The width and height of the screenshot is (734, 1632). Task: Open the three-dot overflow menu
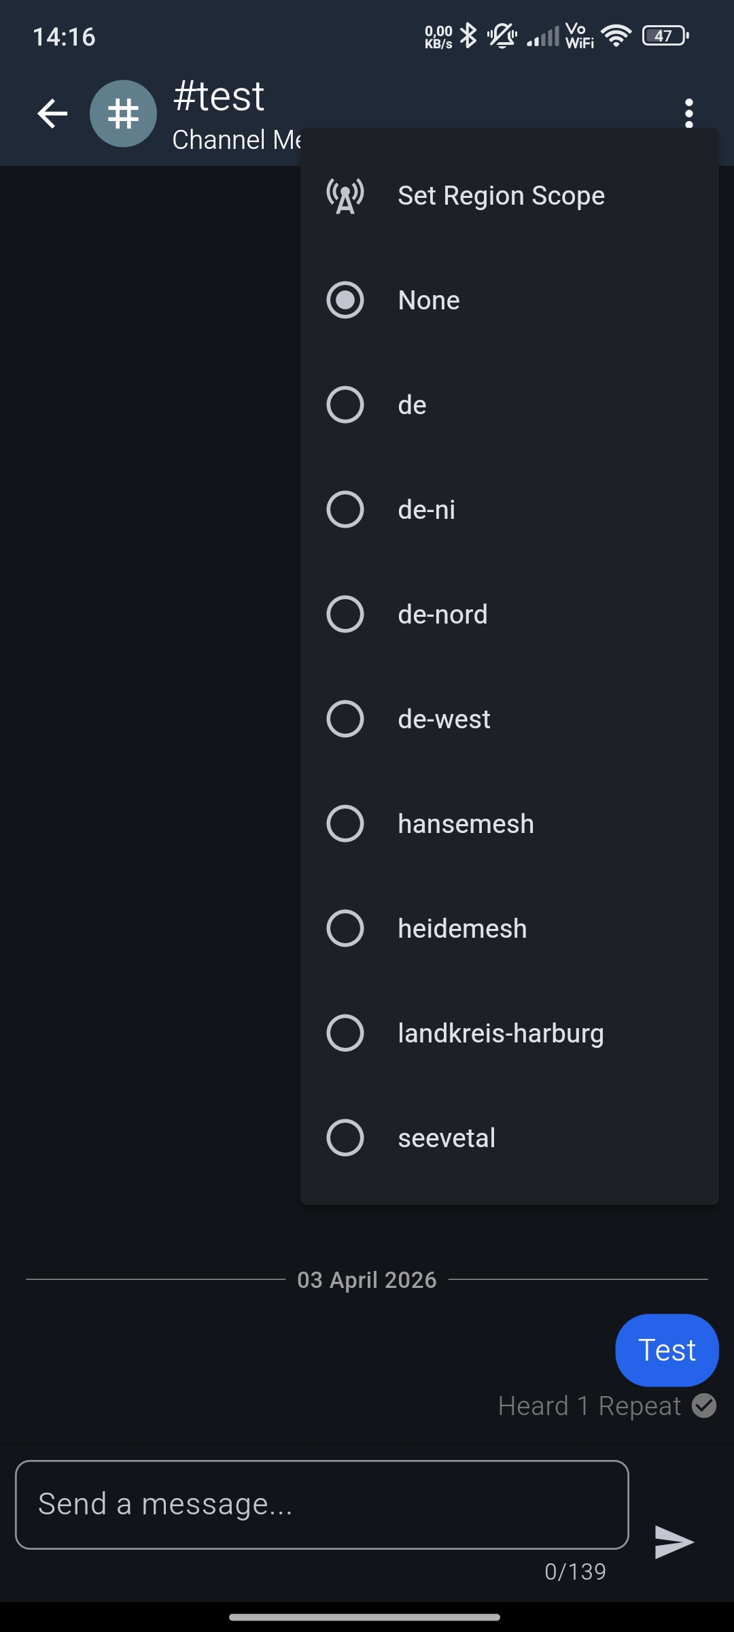688,114
